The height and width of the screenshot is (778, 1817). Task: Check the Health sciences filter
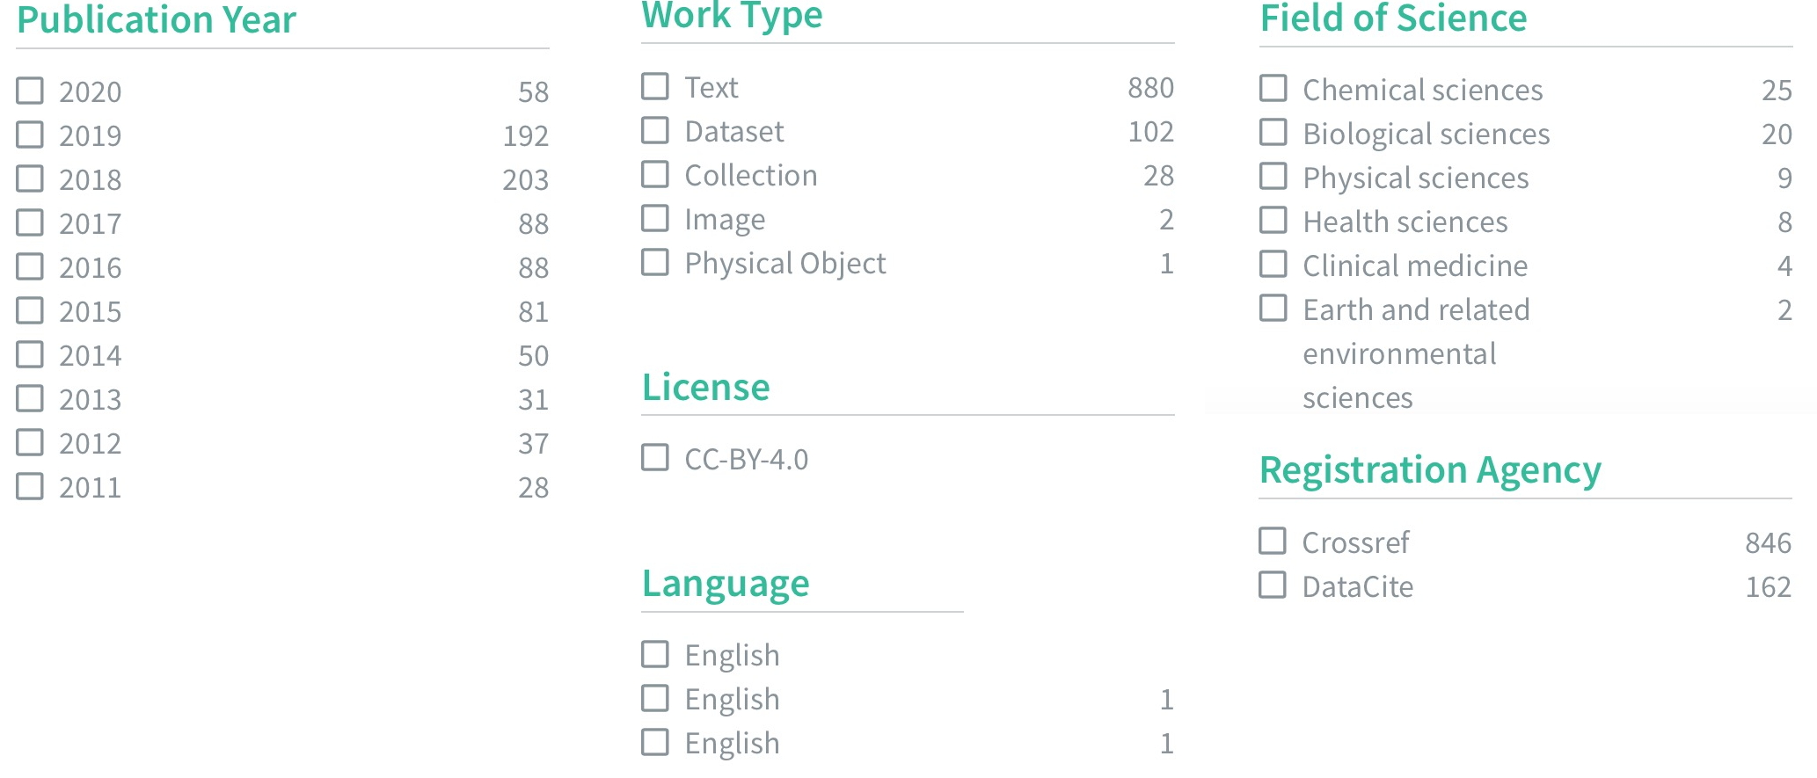(x=1273, y=221)
